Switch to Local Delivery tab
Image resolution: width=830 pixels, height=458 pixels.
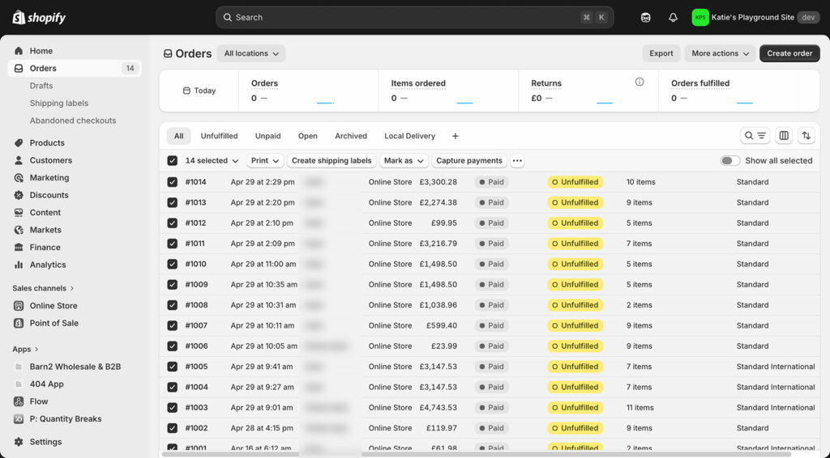point(409,136)
